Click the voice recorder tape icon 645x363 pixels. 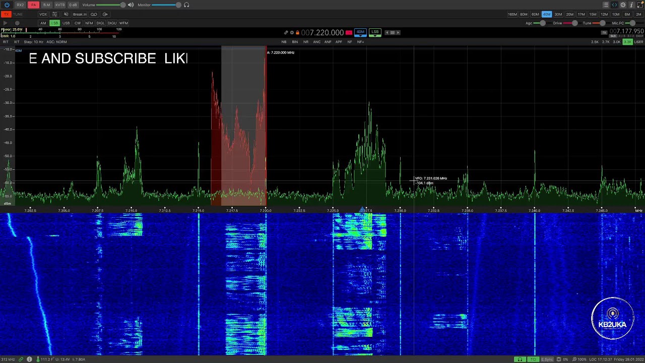click(94, 14)
